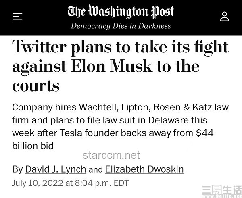Image resolution: width=242 pixels, height=198 pixels.
Task: Click the article subheadline about Wachtell, Lipton
Action: pos(120,127)
